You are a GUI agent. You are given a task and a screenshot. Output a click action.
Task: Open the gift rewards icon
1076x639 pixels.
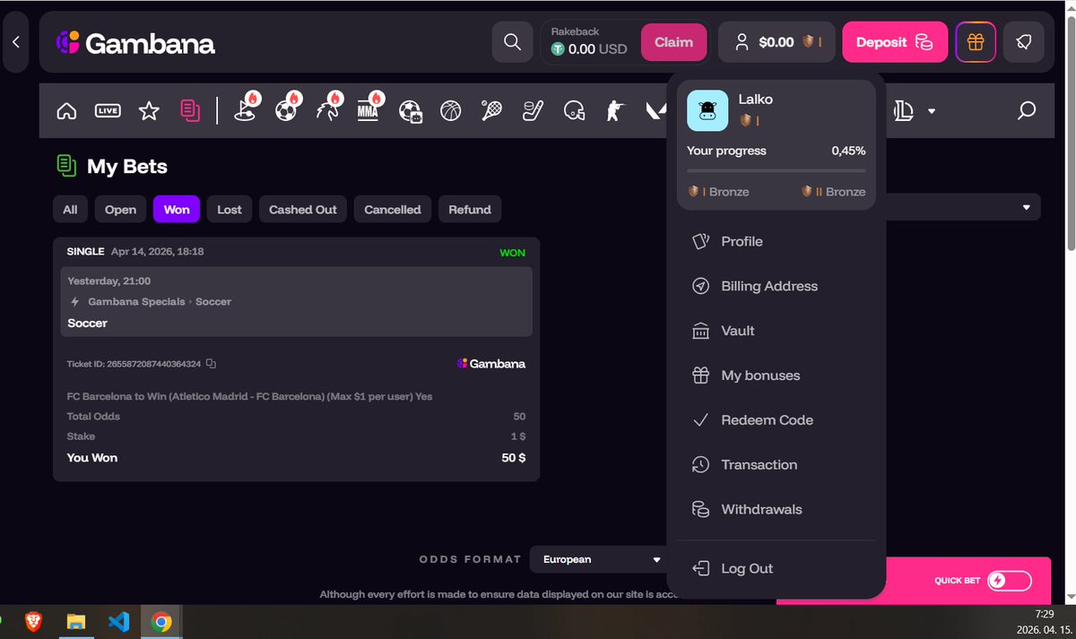976,42
